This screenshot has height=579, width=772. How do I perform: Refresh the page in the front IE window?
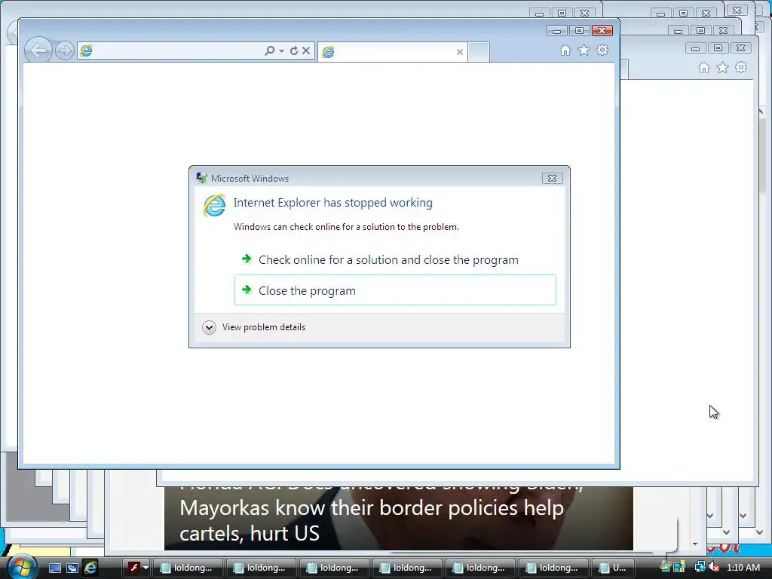[294, 51]
